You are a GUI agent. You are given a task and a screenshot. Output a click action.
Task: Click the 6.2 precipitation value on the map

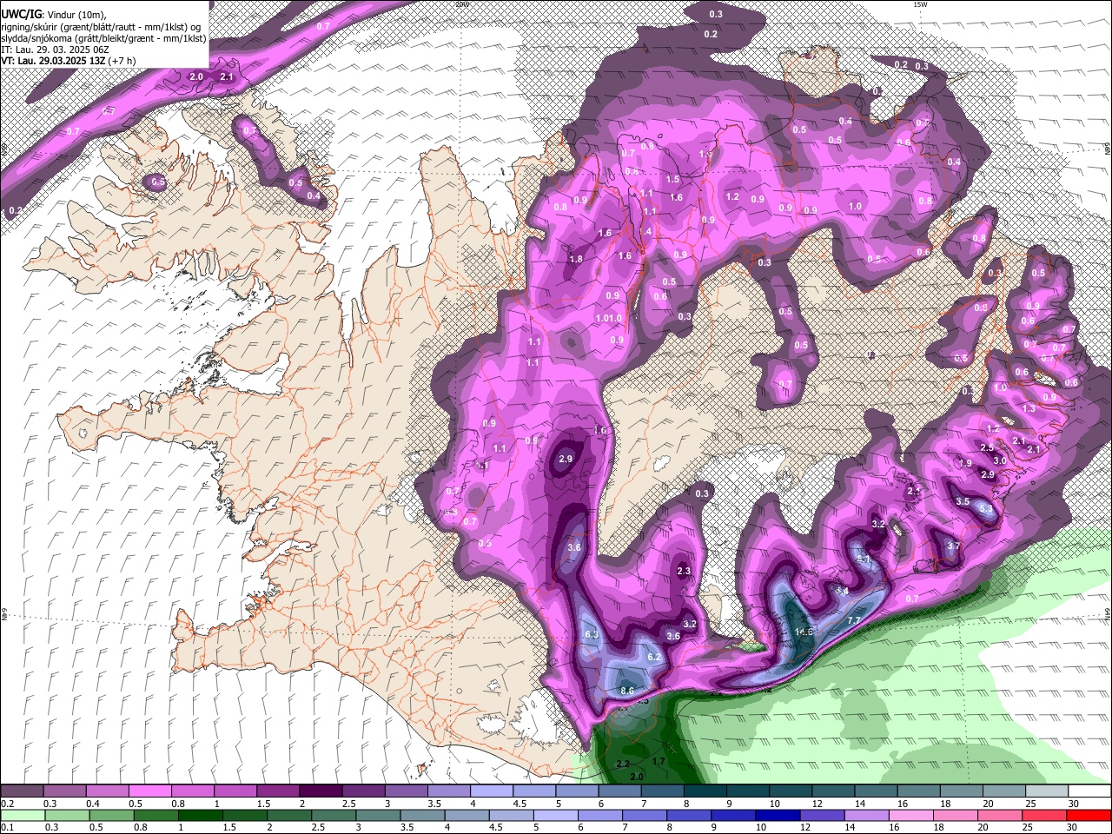pos(654,657)
